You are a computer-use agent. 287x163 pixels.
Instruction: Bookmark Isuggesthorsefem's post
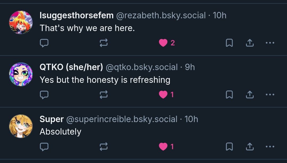coord(229,43)
